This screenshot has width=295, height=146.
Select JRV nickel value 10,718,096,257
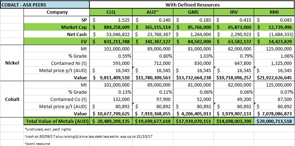coord(234,78)
